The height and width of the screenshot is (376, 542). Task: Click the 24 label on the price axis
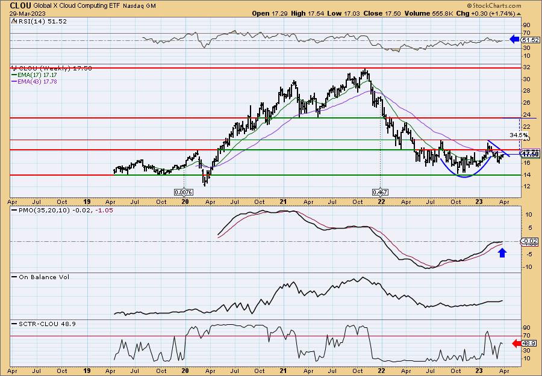(x=527, y=115)
